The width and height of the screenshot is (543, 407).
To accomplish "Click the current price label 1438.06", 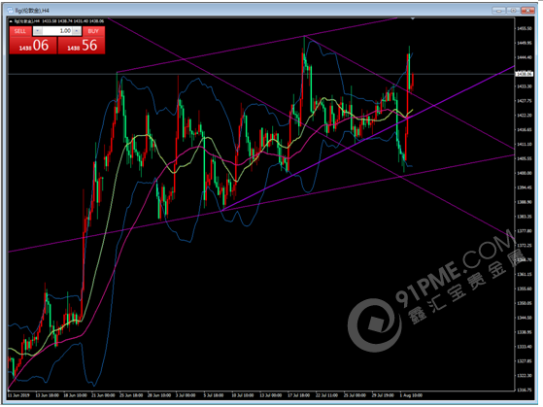I will (x=525, y=74).
